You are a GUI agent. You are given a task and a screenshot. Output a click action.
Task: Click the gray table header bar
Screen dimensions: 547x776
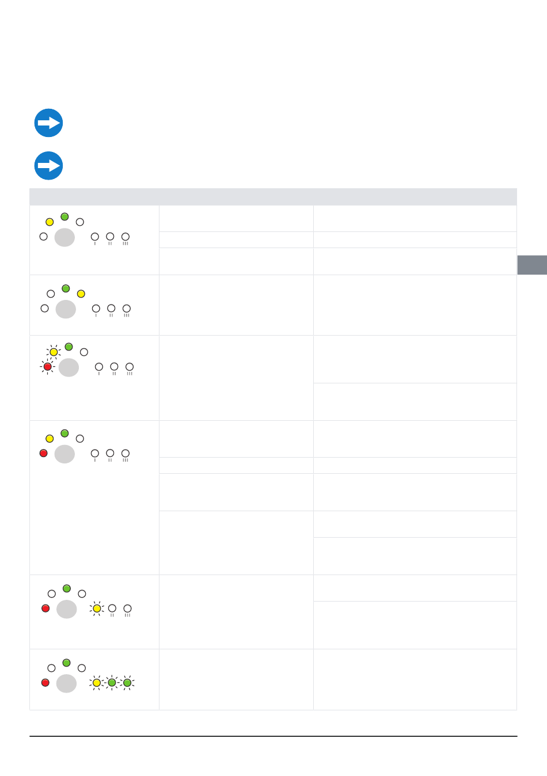pos(273,197)
